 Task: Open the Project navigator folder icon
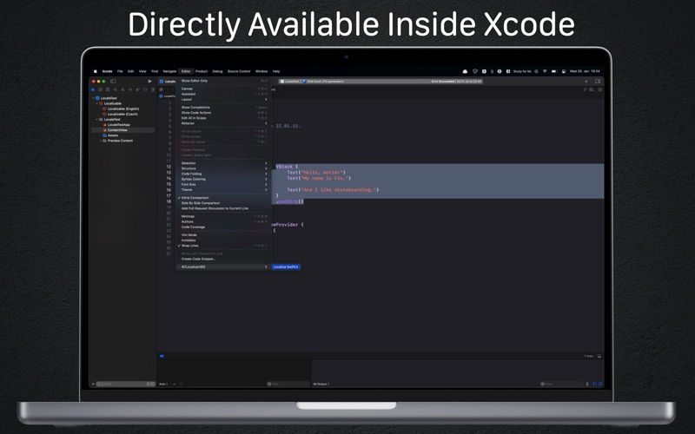pos(93,89)
